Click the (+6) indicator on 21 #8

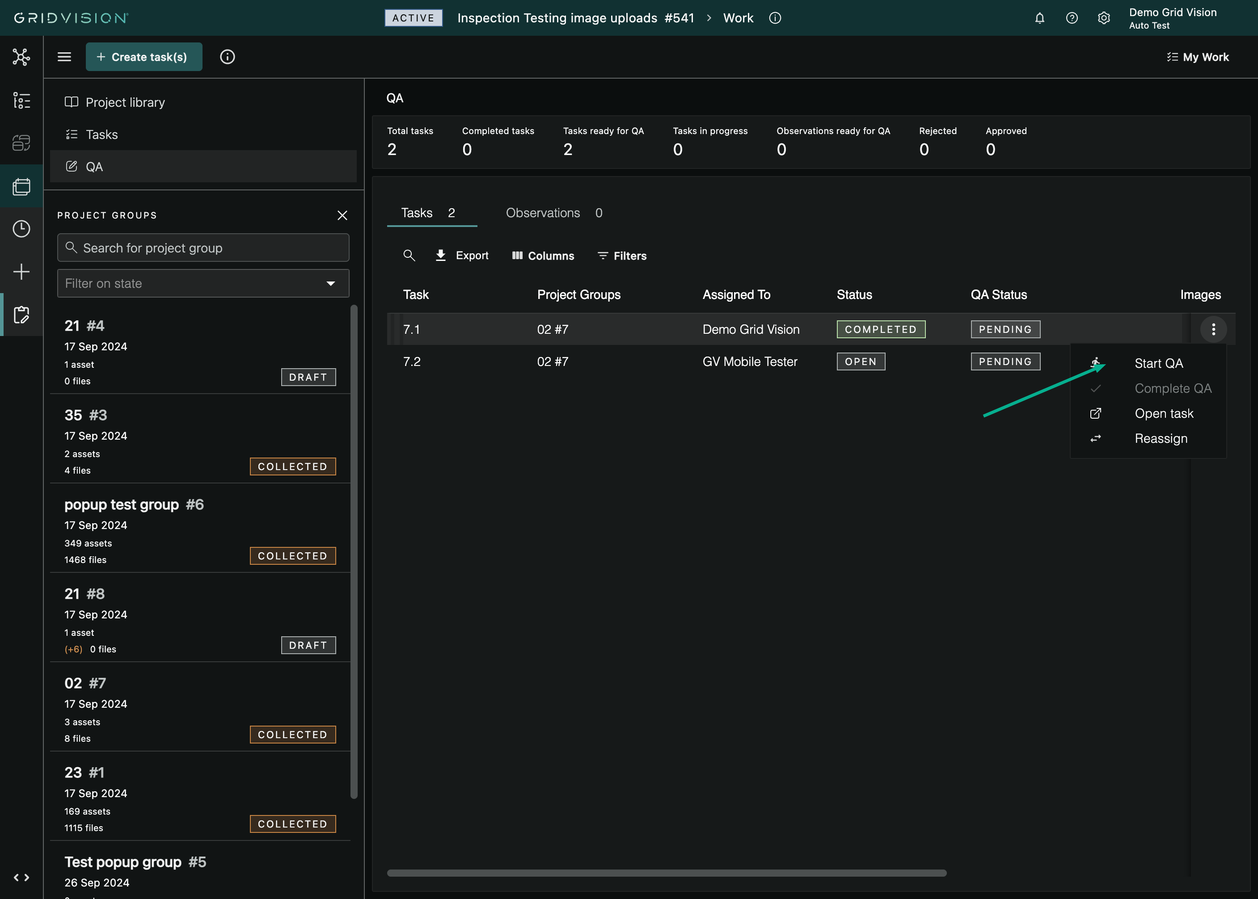click(73, 649)
